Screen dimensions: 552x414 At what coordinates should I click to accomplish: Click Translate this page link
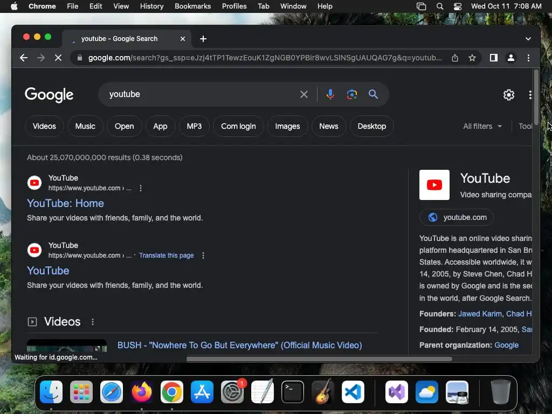pos(166,256)
